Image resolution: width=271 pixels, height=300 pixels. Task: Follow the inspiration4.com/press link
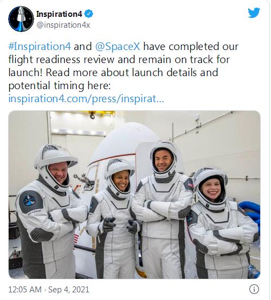[86, 99]
